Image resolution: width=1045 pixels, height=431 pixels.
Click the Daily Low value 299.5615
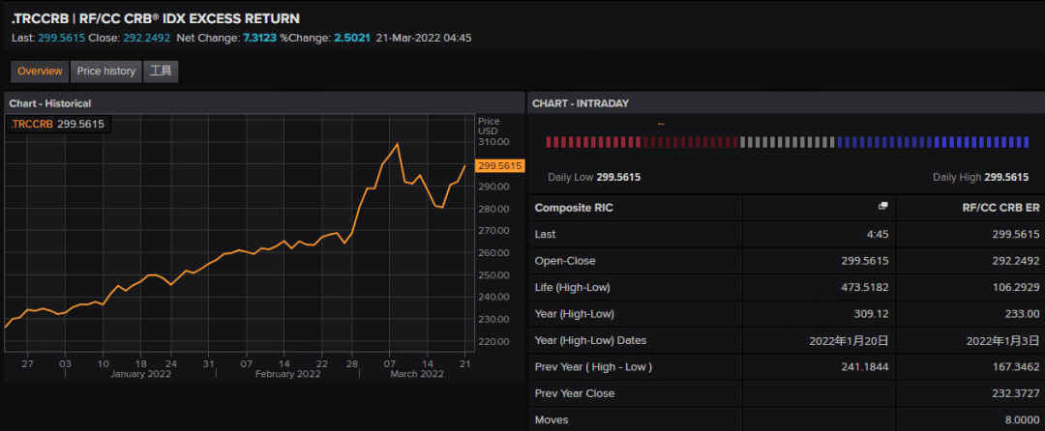pyautogui.click(x=617, y=178)
